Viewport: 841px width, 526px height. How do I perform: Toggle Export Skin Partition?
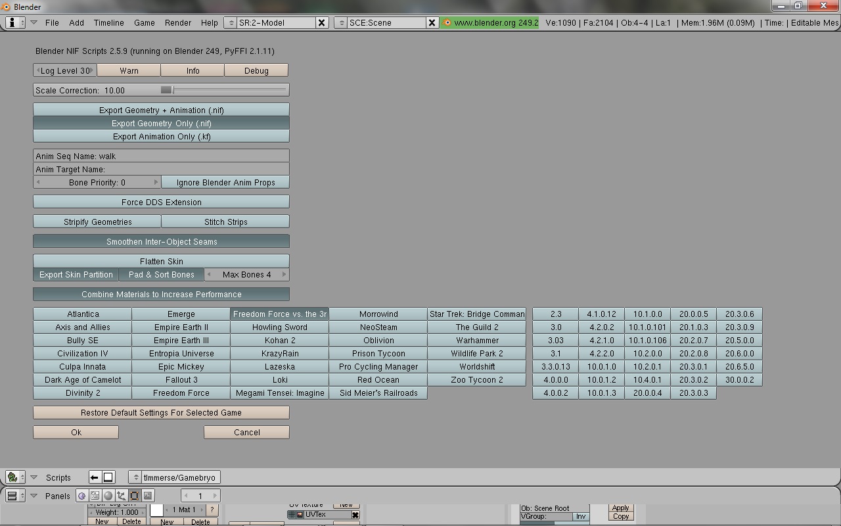coord(76,274)
